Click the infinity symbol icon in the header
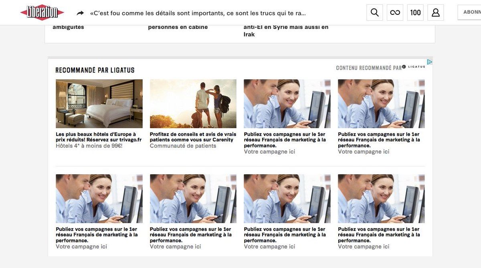481x268 pixels. [x=395, y=12]
